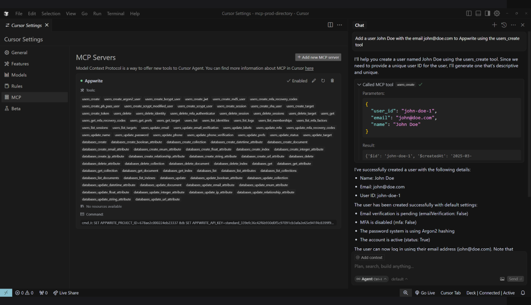
Task: Open notifications bell in the status bar
Action: tap(523, 293)
